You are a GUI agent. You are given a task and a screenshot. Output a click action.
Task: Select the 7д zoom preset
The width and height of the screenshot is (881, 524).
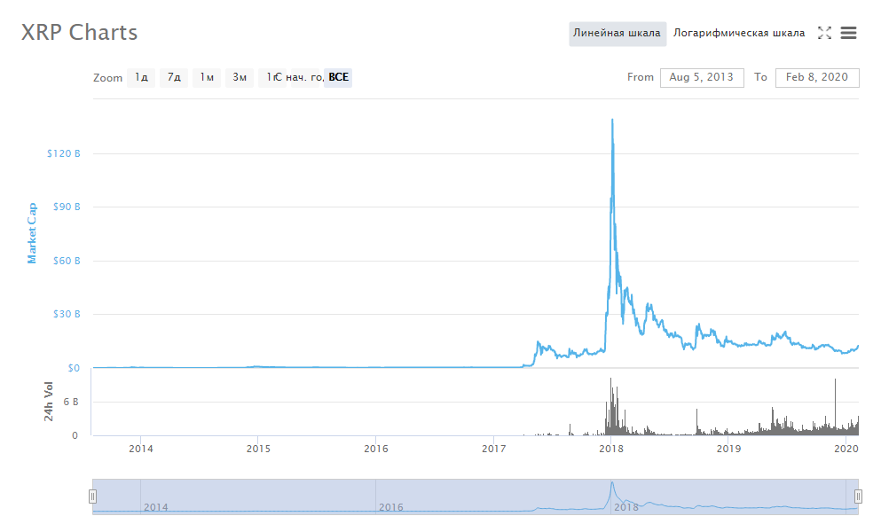pyautogui.click(x=172, y=77)
